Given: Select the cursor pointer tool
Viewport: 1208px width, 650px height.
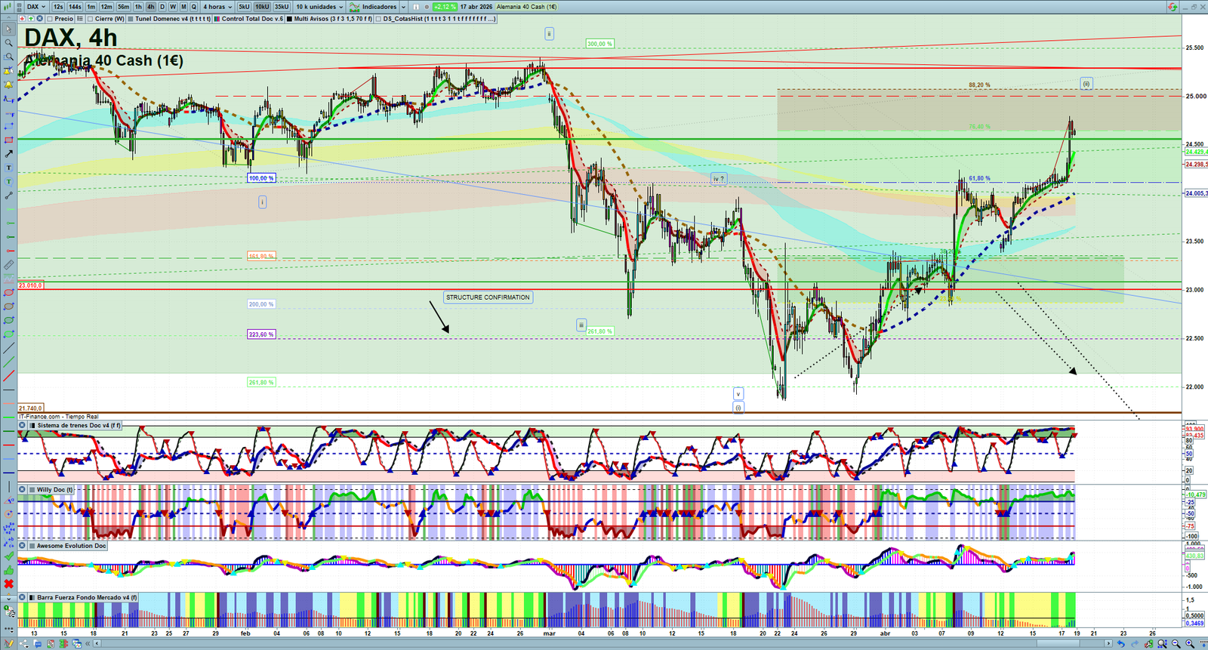Looking at the screenshot, I should [8, 29].
